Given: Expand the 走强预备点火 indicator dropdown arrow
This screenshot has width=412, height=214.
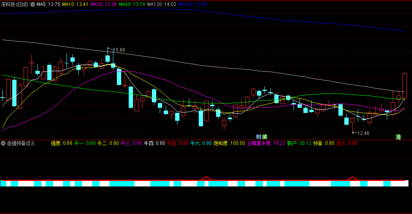Looking at the screenshot, I should click(x=3, y=143).
